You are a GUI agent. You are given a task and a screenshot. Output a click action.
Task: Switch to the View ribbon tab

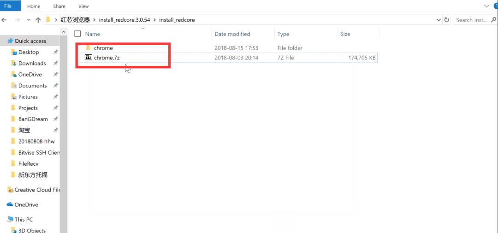83,6
